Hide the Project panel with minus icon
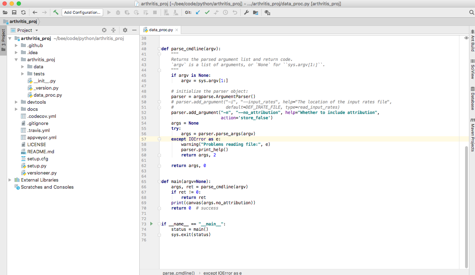Screen dimensions: 475x275 click(134, 30)
